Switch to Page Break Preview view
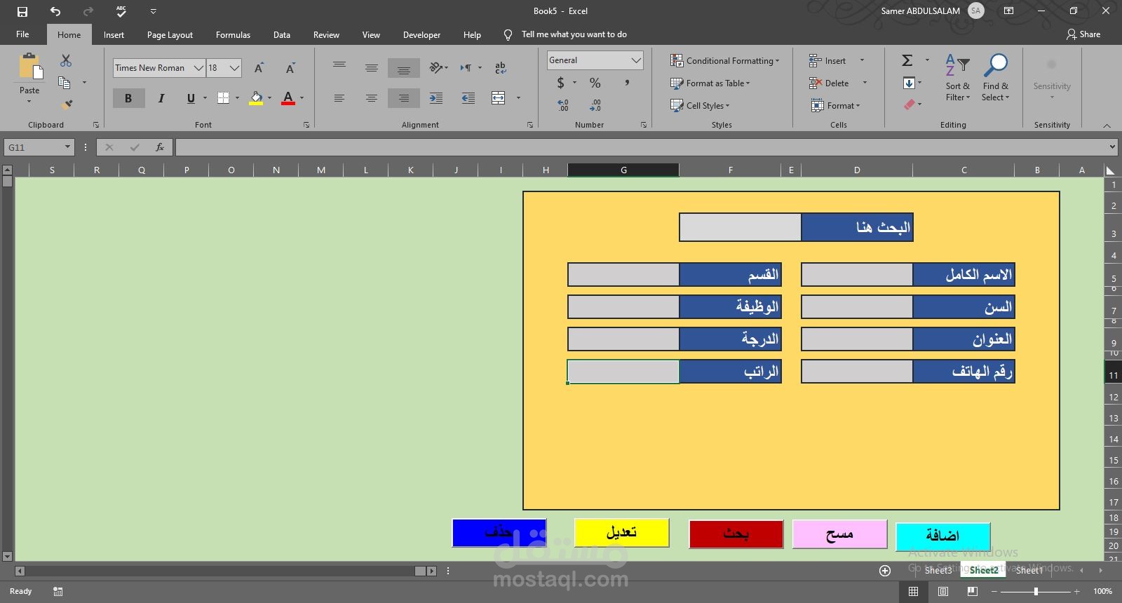Viewport: 1122px width, 603px height. pyautogui.click(x=972, y=591)
